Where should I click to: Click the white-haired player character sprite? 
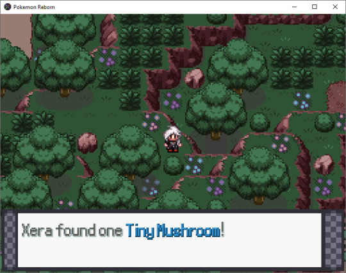click(172, 140)
